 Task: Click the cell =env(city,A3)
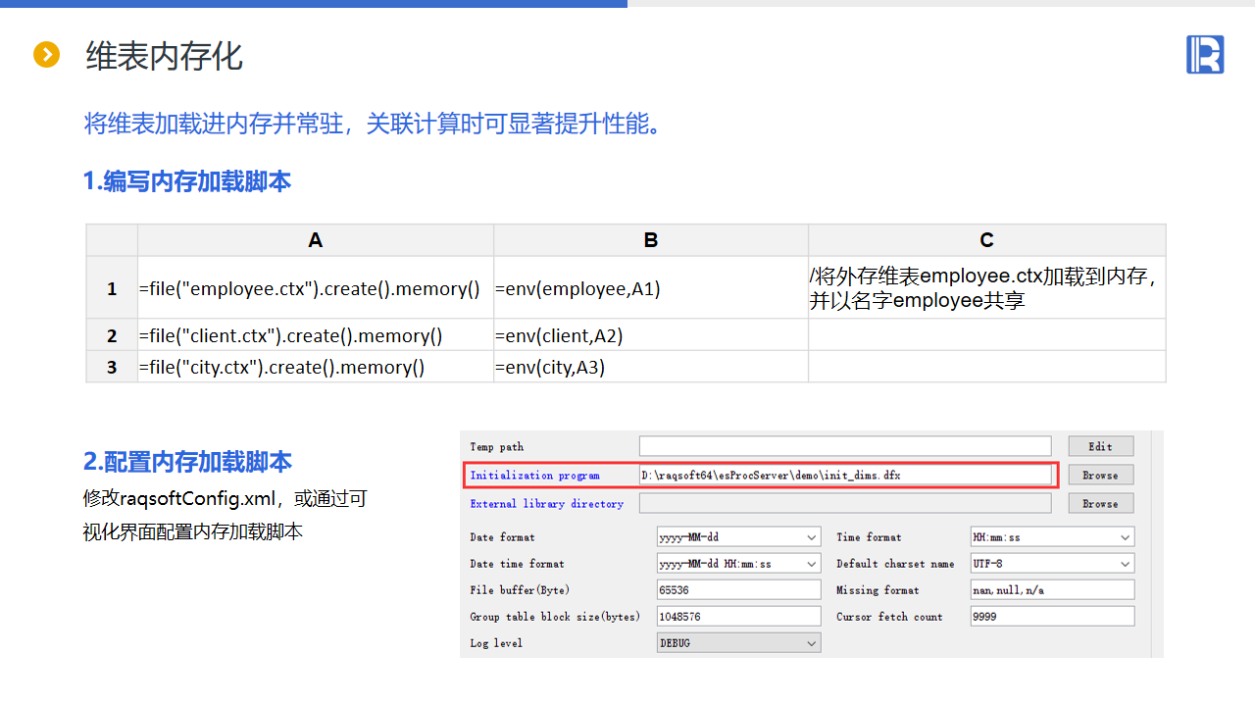click(651, 367)
